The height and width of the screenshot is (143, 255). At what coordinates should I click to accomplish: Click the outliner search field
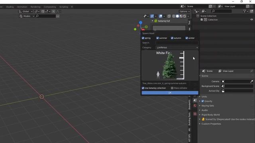[221, 11]
